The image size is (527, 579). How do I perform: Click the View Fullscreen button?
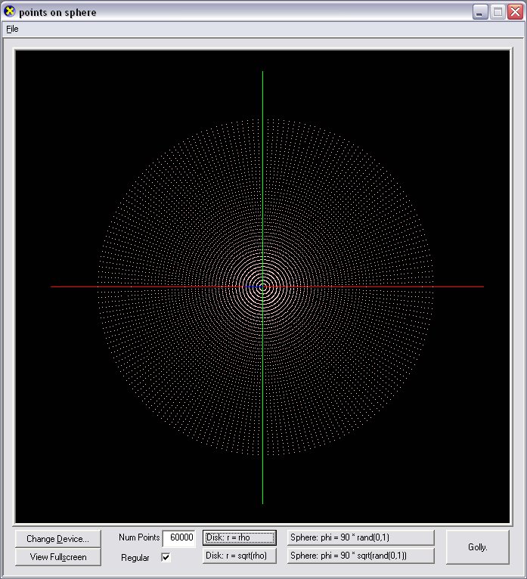[x=57, y=557]
